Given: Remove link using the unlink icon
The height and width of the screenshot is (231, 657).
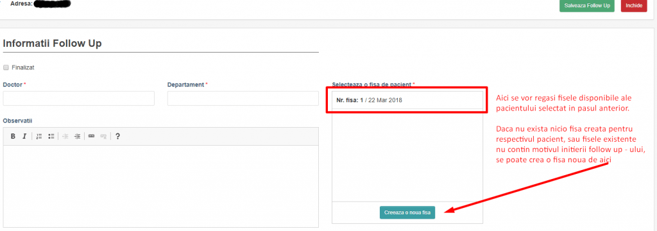Looking at the screenshot, I should coord(103,136).
